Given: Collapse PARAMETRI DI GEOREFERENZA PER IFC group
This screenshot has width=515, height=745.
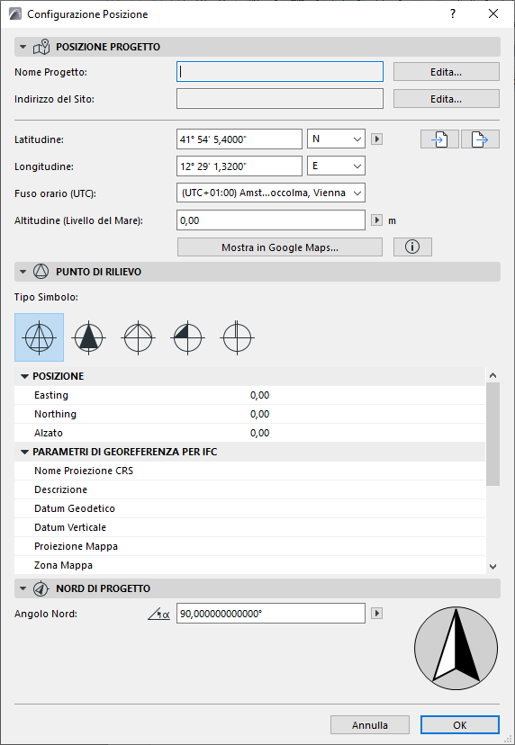Looking at the screenshot, I should coord(24,452).
